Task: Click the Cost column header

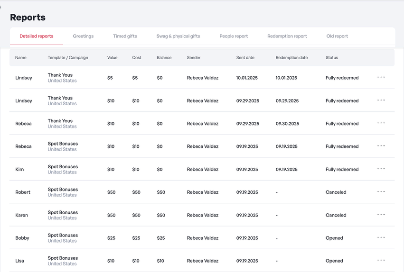Action: (137, 58)
